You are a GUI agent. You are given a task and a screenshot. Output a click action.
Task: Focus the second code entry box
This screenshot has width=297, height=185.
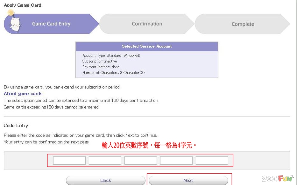click(x=105, y=161)
